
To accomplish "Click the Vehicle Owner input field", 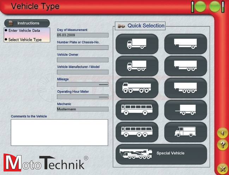I will tap(83, 60).
